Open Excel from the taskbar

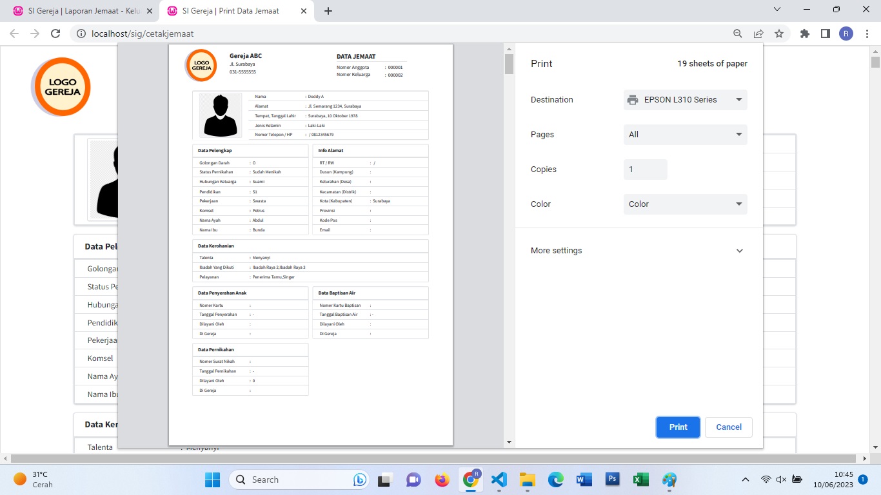click(x=640, y=480)
